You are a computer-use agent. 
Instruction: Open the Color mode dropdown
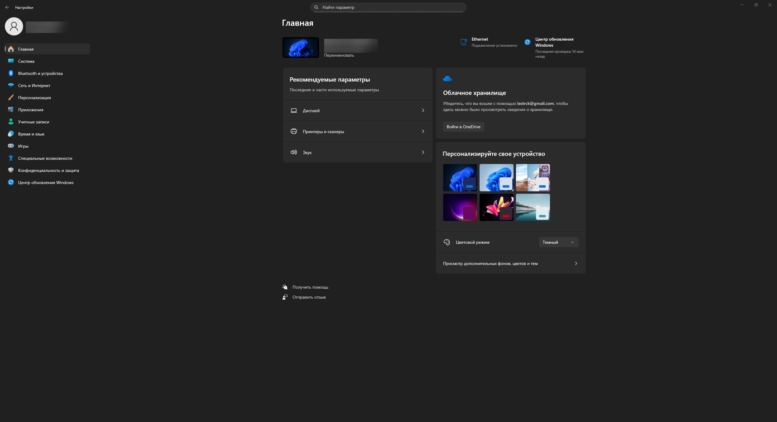point(558,242)
